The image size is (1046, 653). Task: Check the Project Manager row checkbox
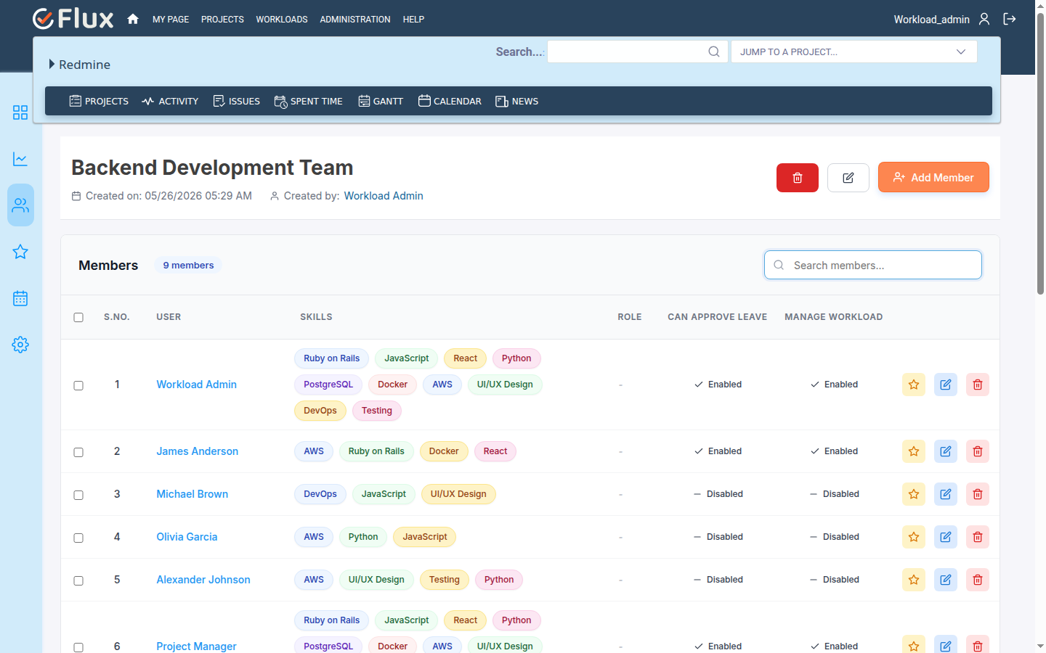click(78, 647)
